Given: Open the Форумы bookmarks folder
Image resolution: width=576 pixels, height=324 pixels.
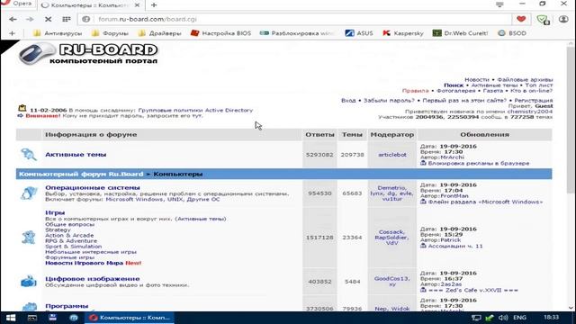Looking at the screenshot, I should [110, 33].
